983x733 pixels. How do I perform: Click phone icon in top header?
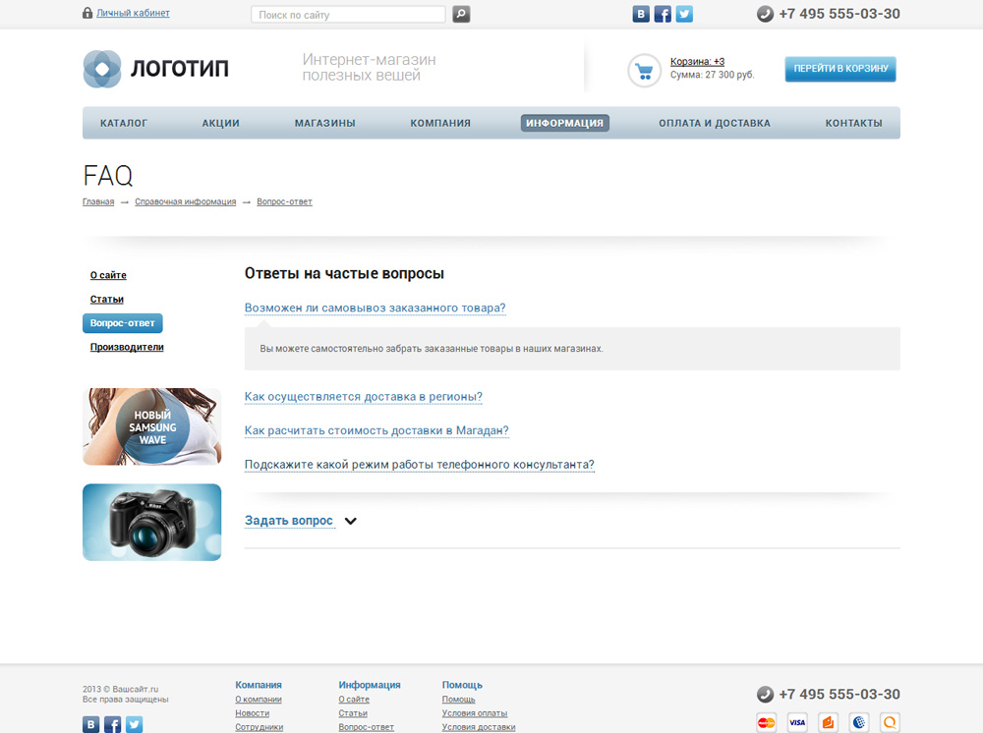pos(765,14)
